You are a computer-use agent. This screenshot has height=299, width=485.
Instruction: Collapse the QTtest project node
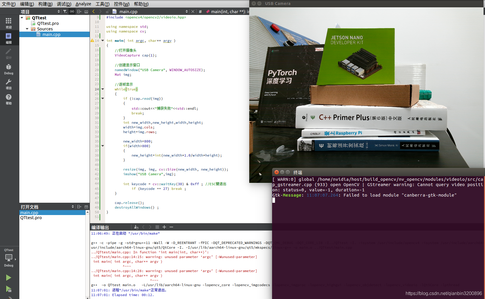(x=22, y=18)
